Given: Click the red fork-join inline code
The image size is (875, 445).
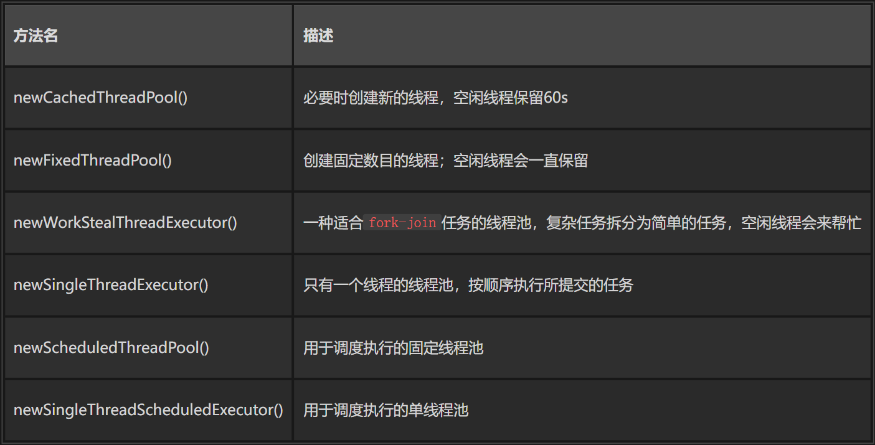Looking at the screenshot, I should click(402, 223).
